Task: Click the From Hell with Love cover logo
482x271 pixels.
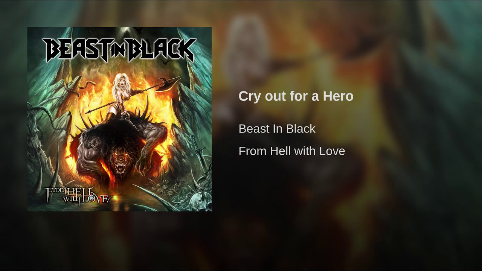Action: click(78, 195)
